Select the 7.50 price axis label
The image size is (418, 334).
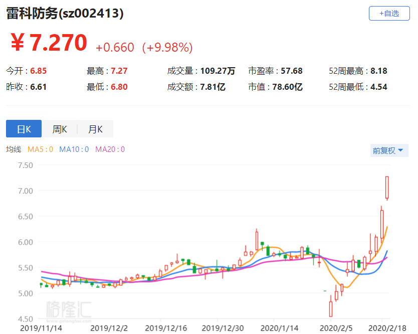(x=26, y=165)
